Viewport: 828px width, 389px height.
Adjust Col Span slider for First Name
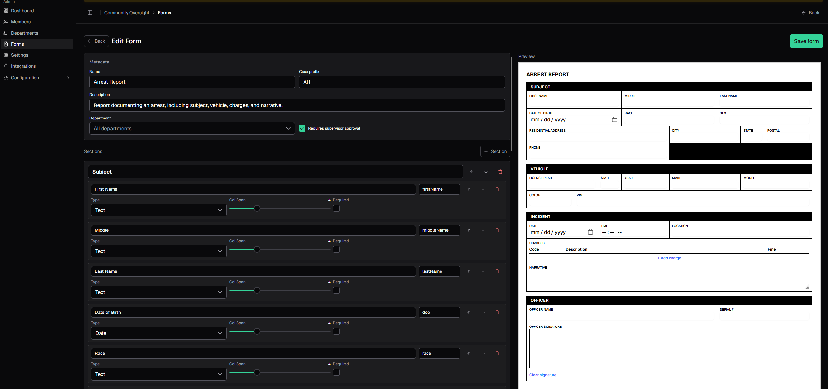[257, 208]
